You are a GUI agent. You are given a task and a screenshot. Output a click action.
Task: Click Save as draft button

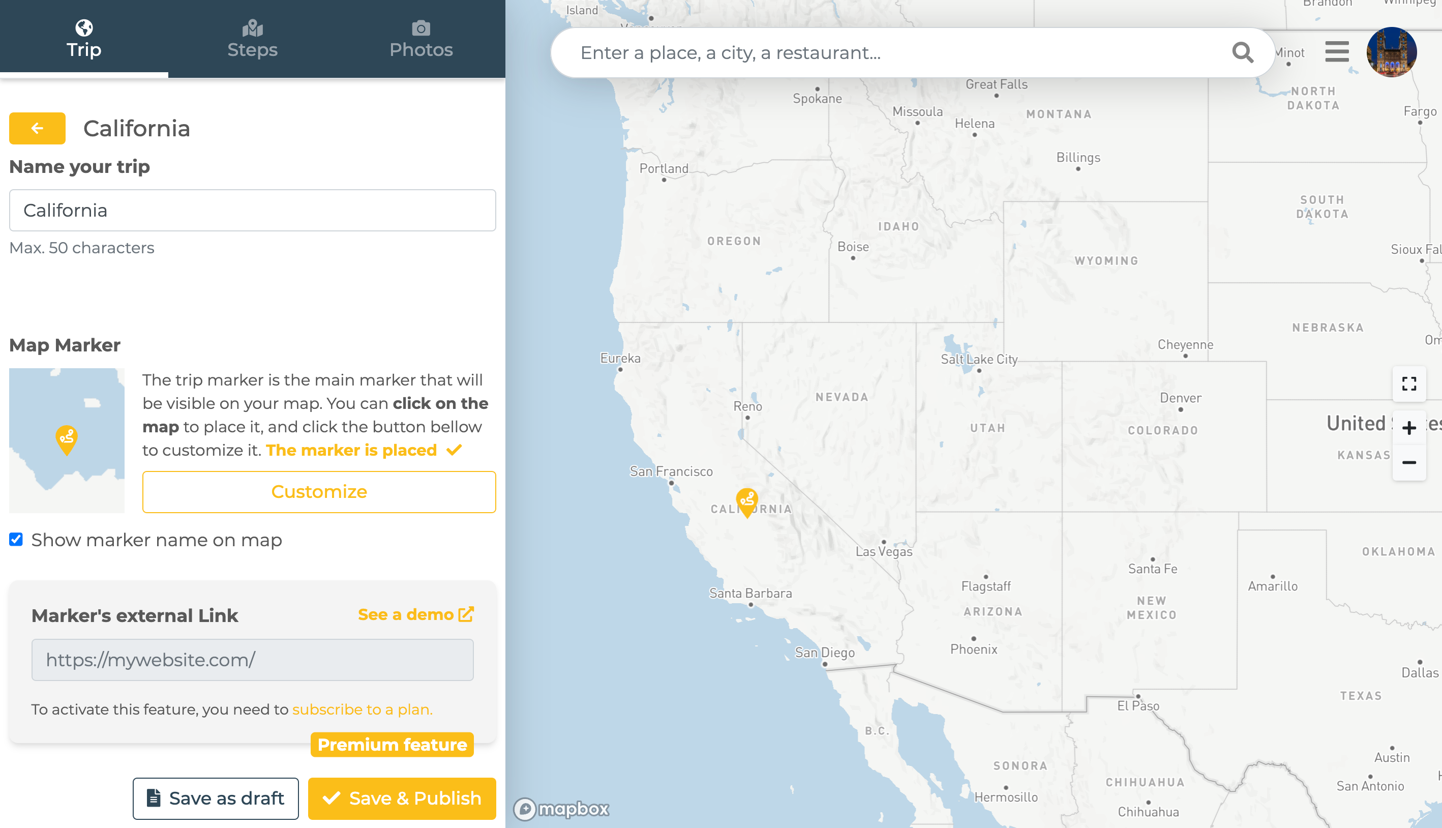[x=216, y=798]
